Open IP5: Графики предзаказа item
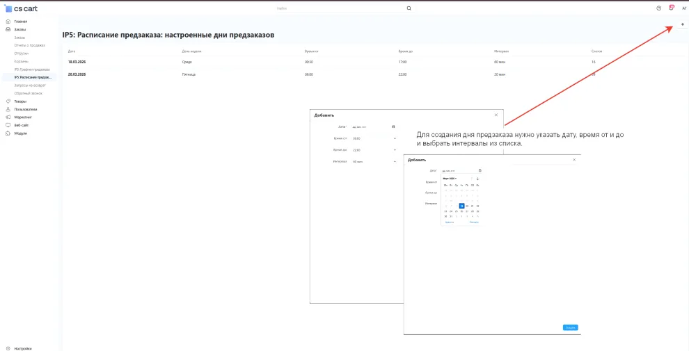 click(x=32, y=70)
